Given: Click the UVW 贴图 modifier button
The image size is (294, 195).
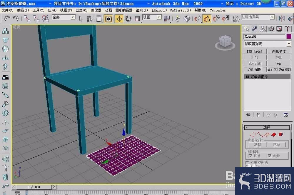Looking at the screenshot, I should [x=255, y=69].
